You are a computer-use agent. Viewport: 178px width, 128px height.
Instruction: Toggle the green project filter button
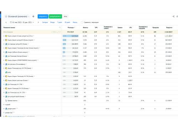(56, 16)
